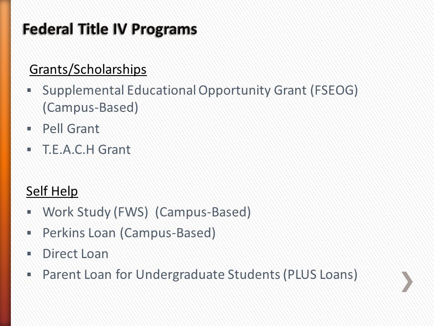The height and width of the screenshot is (326, 434).
Task: Click the Federal Title IV Programs title
Action: 109,29
